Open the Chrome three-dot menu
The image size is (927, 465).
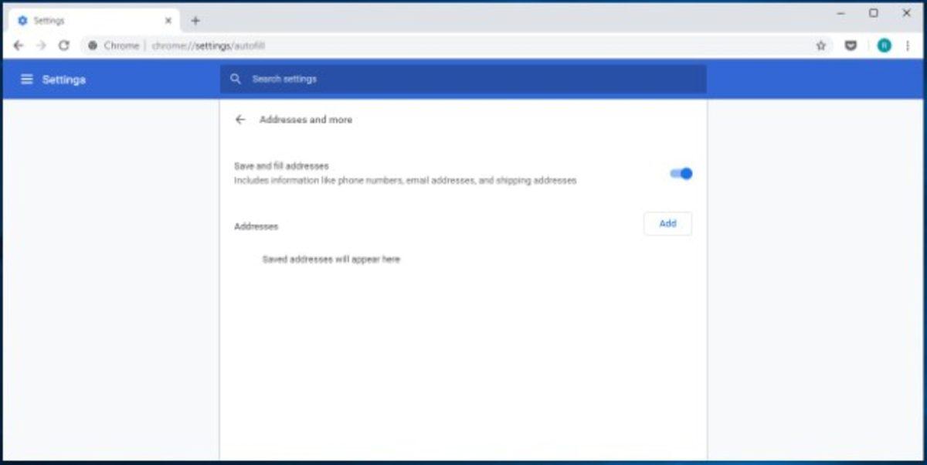[908, 46]
